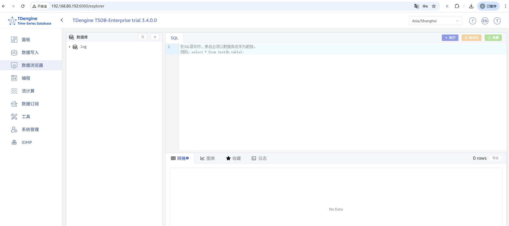Click the 导出 export button

point(495,158)
